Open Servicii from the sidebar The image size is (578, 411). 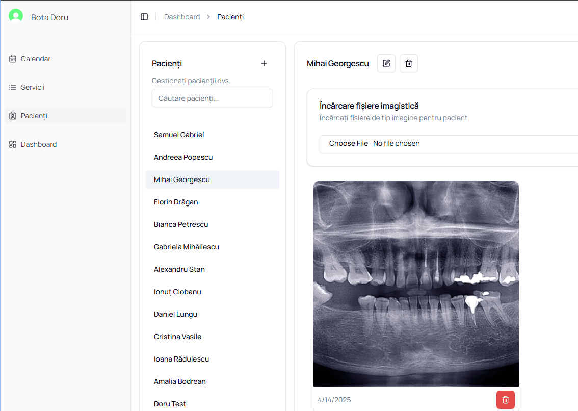pos(66,87)
